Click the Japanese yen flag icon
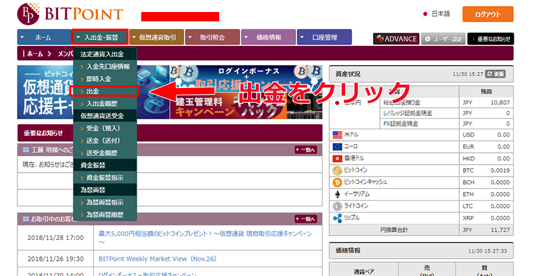533x276 pixels. [x=337, y=103]
